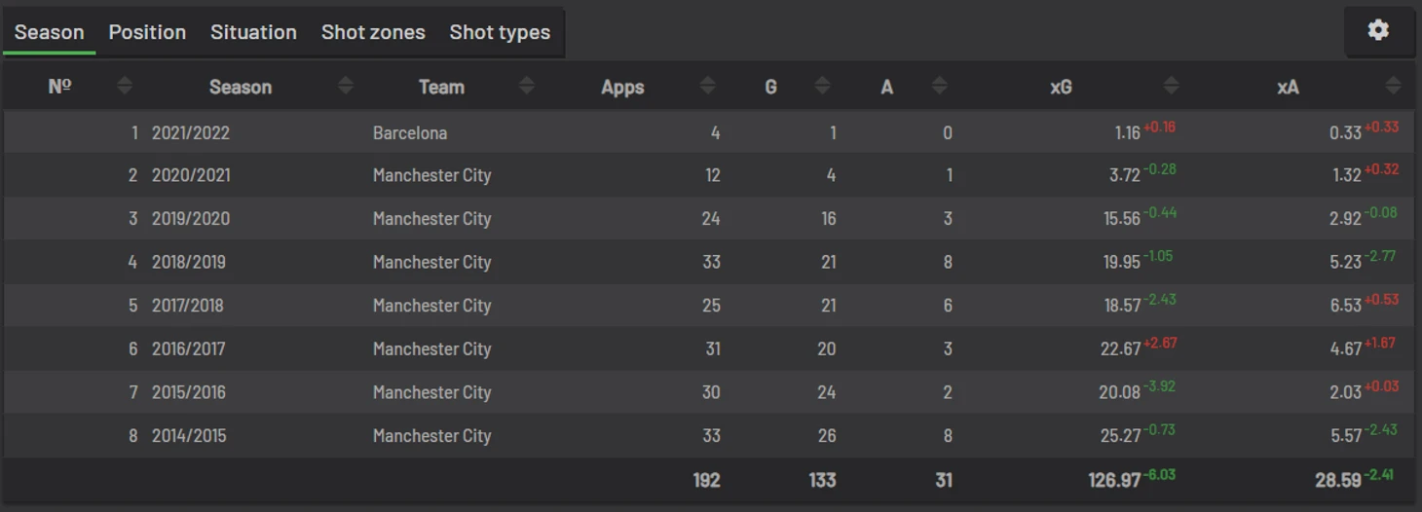This screenshot has width=1422, height=512.
Task: Select the 2018/2019 season row
Action: pyautogui.click(x=709, y=262)
